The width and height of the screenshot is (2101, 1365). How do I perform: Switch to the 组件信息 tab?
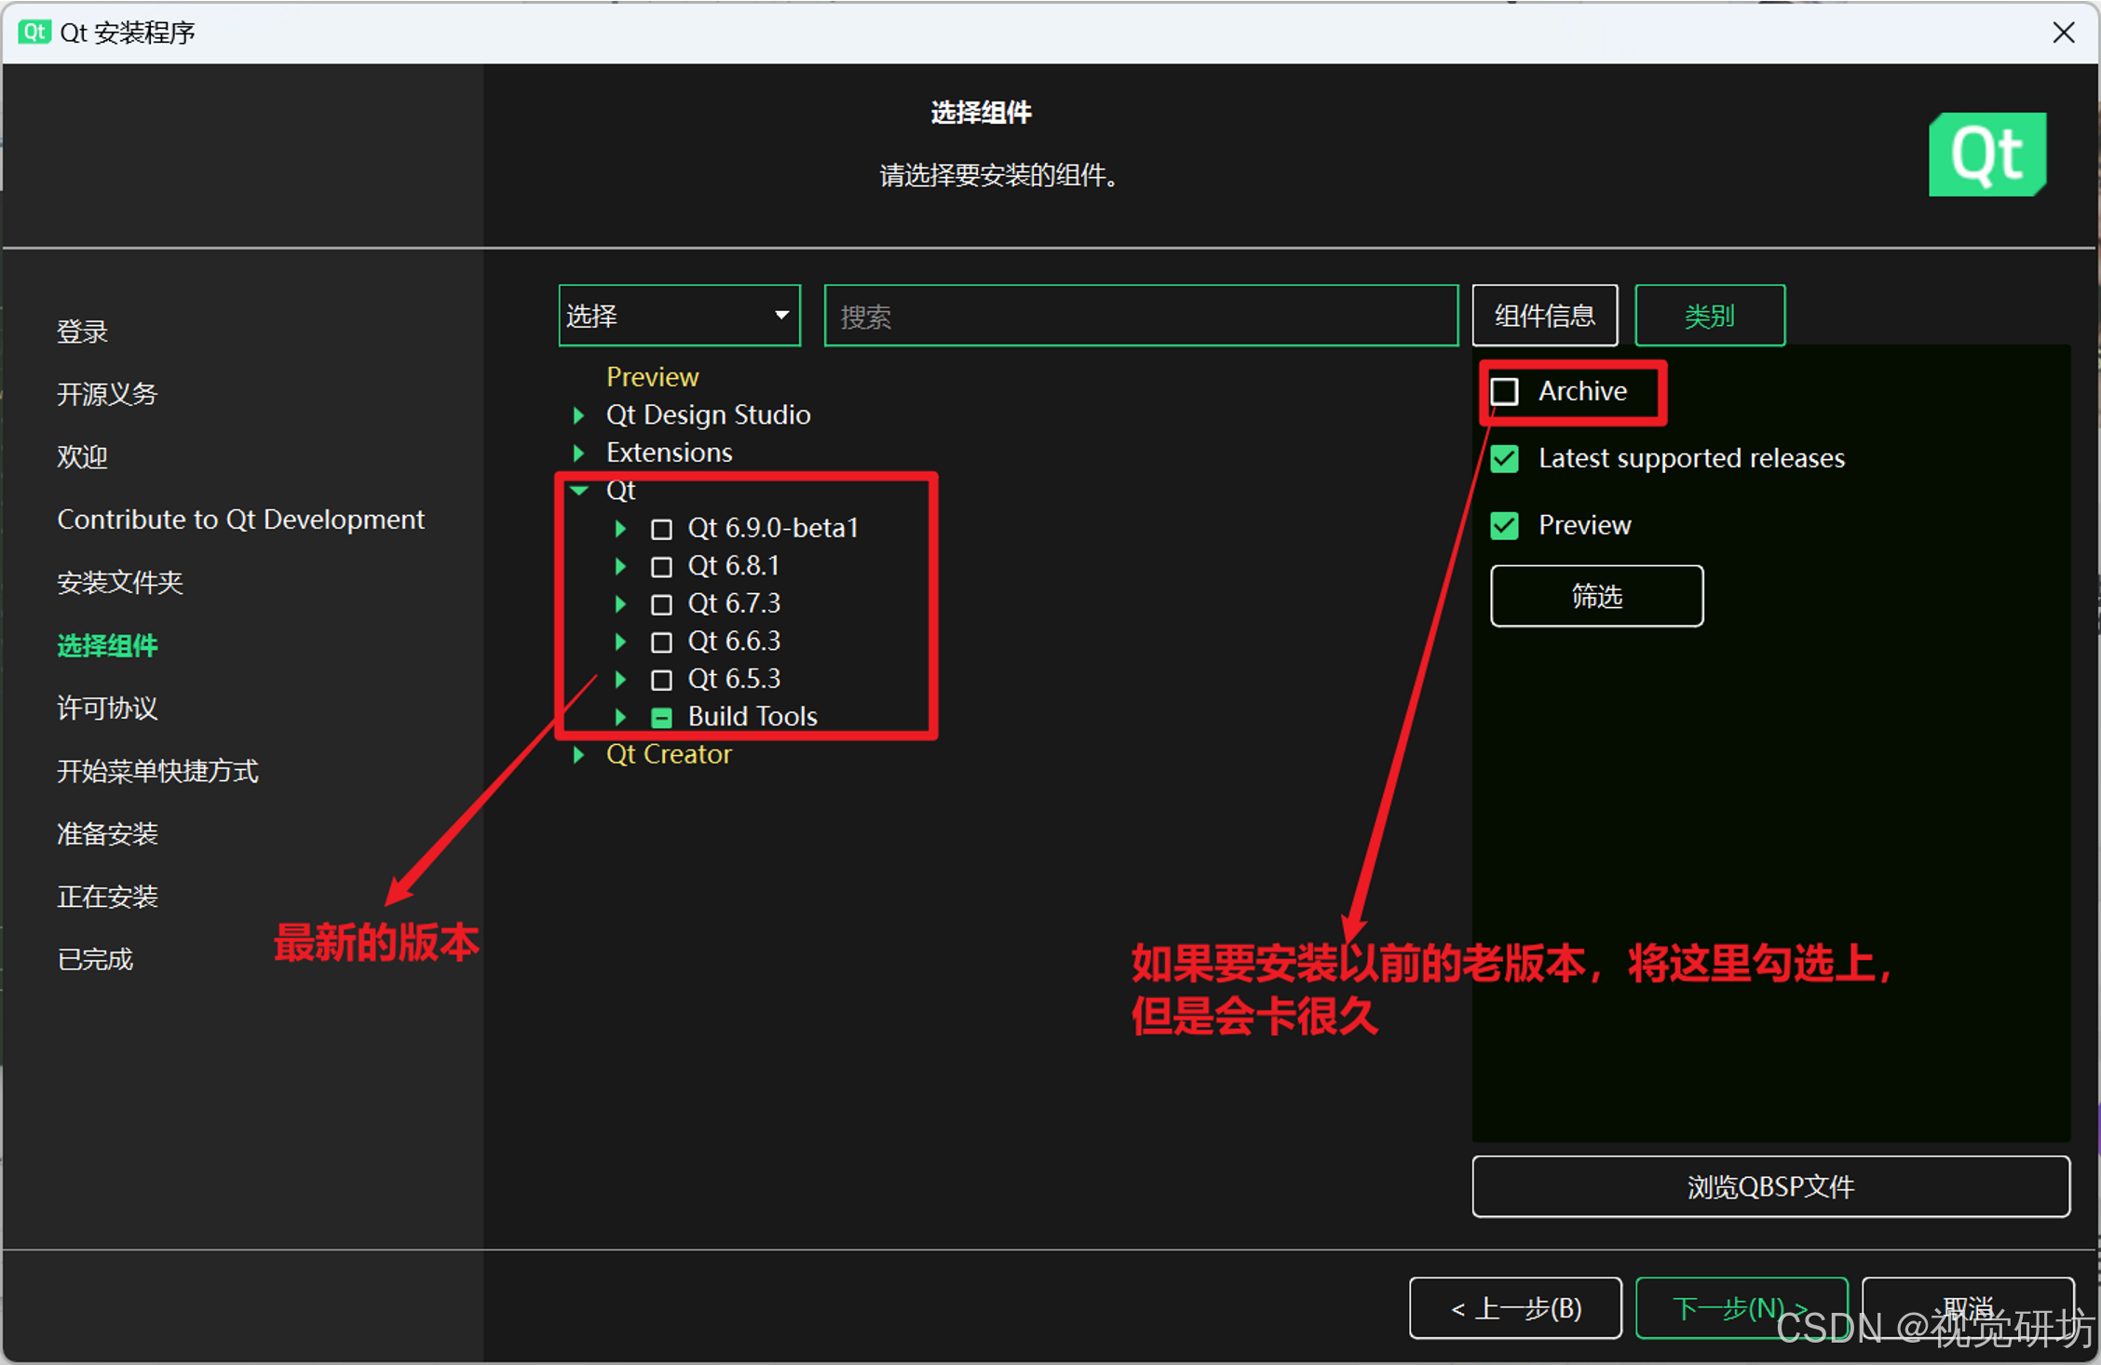coord(1544,316)
